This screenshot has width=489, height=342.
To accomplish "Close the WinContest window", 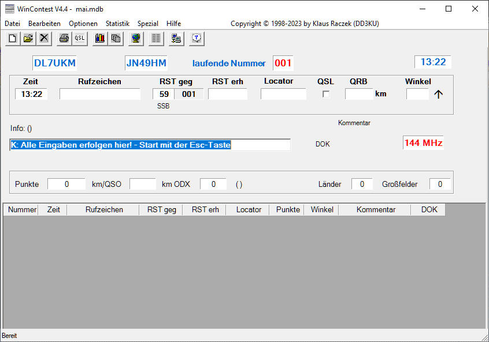I will (x=475, y=9).
